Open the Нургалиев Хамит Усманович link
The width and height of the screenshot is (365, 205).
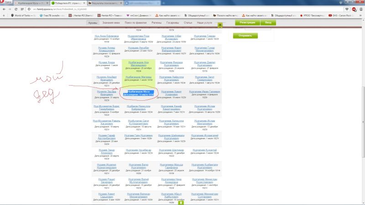click(172, 93)
